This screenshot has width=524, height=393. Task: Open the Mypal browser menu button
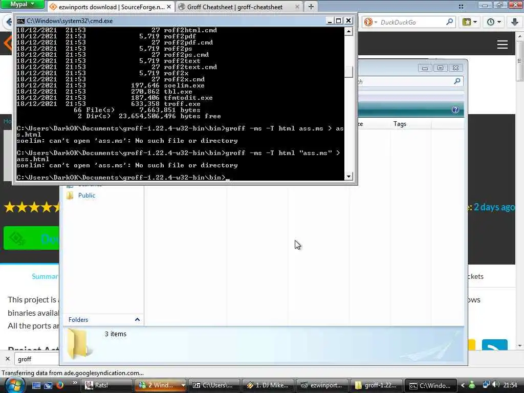point(22,4)
